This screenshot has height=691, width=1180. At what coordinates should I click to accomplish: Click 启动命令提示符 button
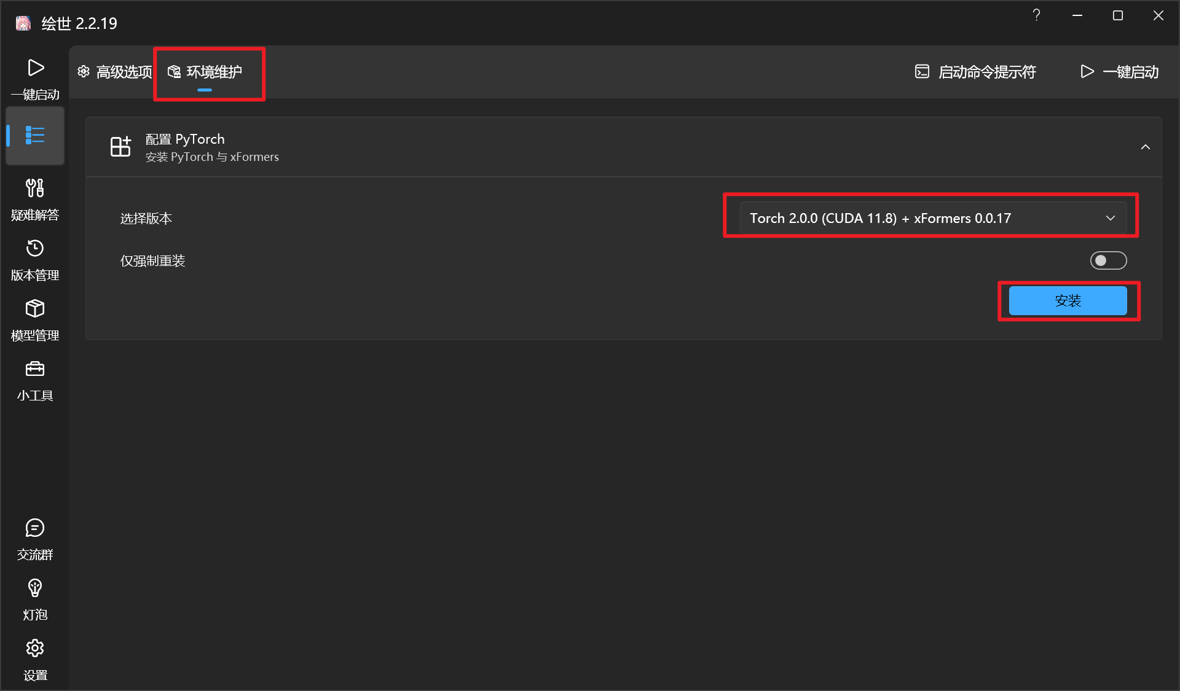[975, 72]
